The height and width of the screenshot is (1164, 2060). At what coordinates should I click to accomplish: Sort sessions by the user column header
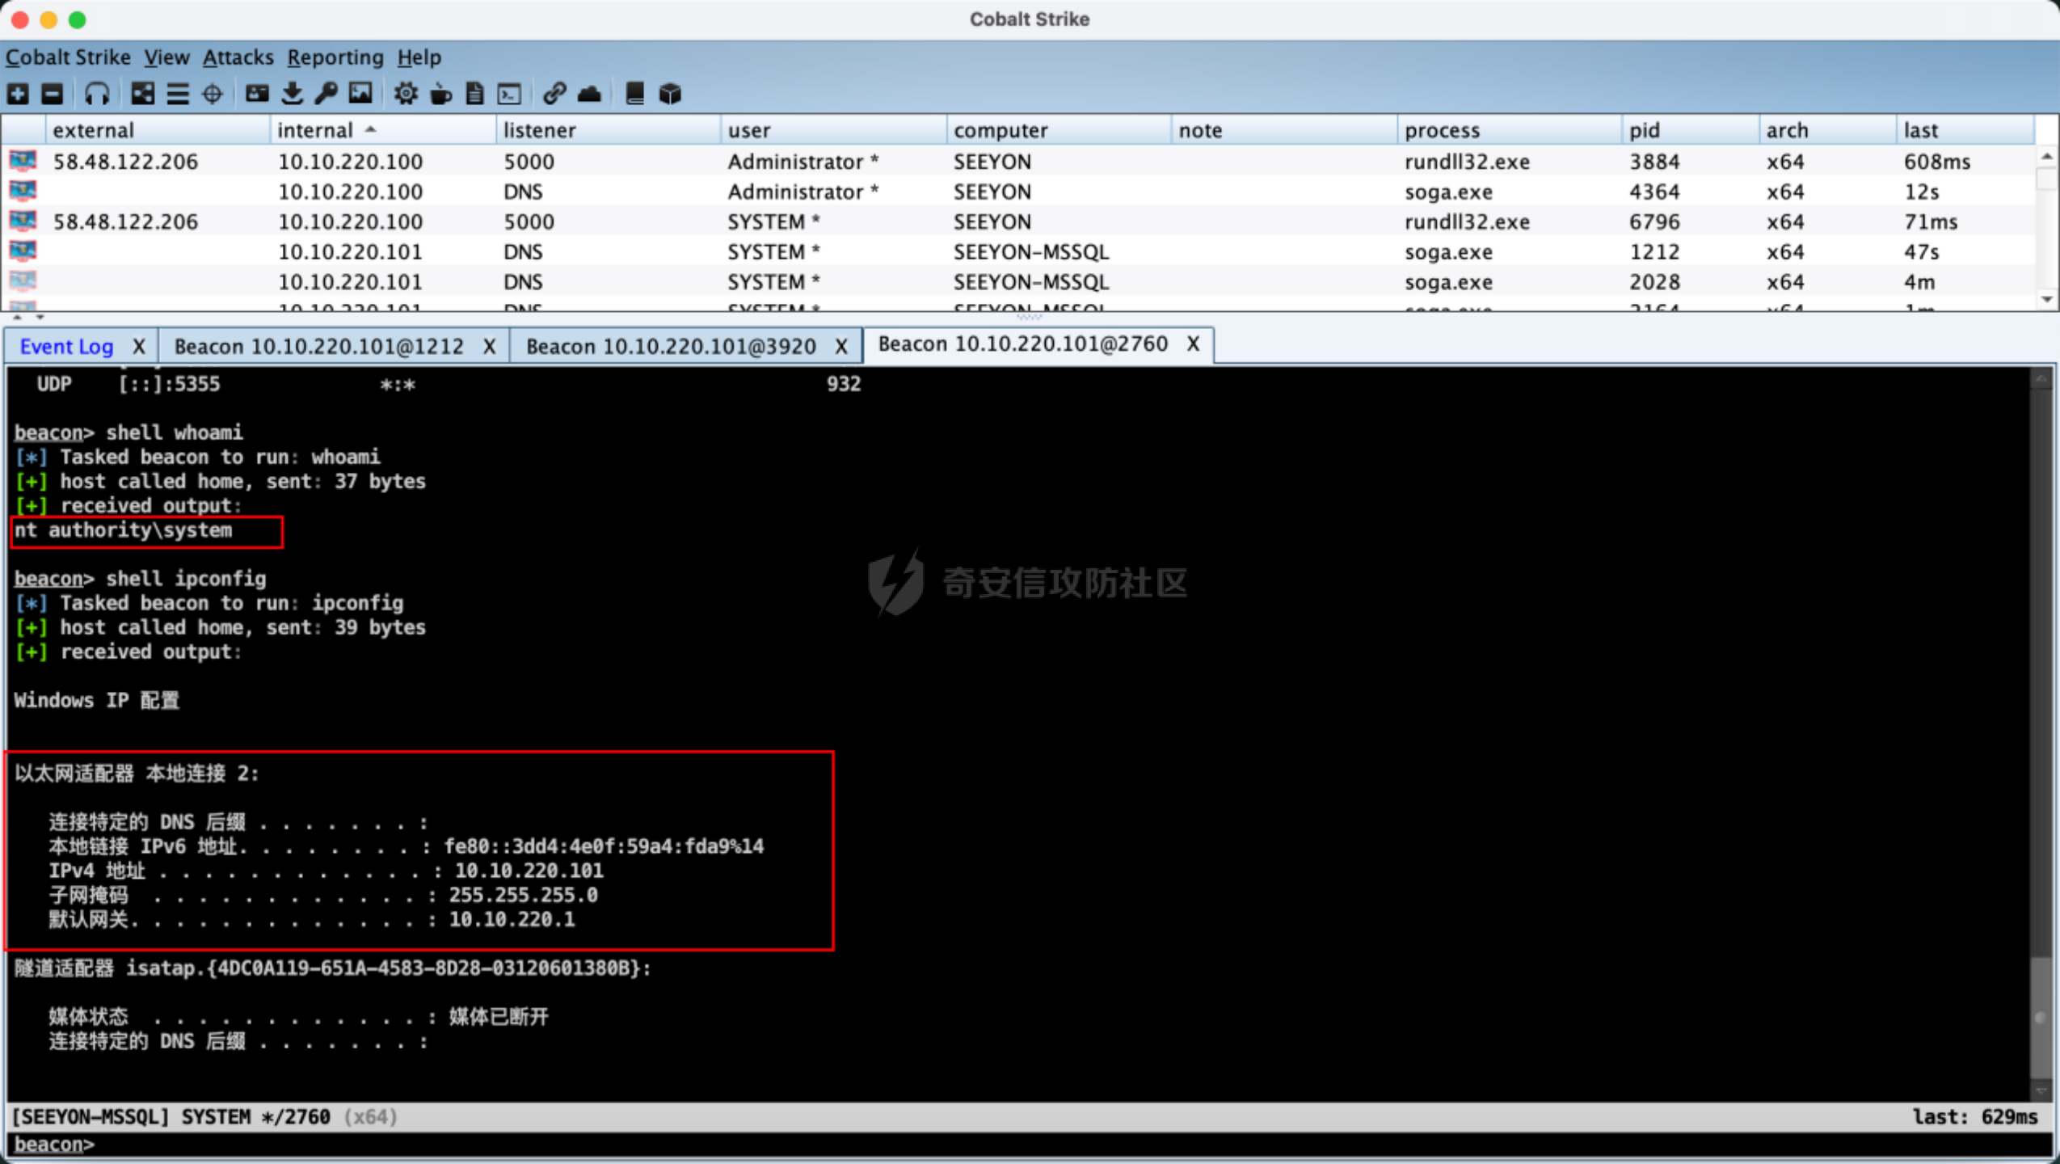click(x=834, y=130)
